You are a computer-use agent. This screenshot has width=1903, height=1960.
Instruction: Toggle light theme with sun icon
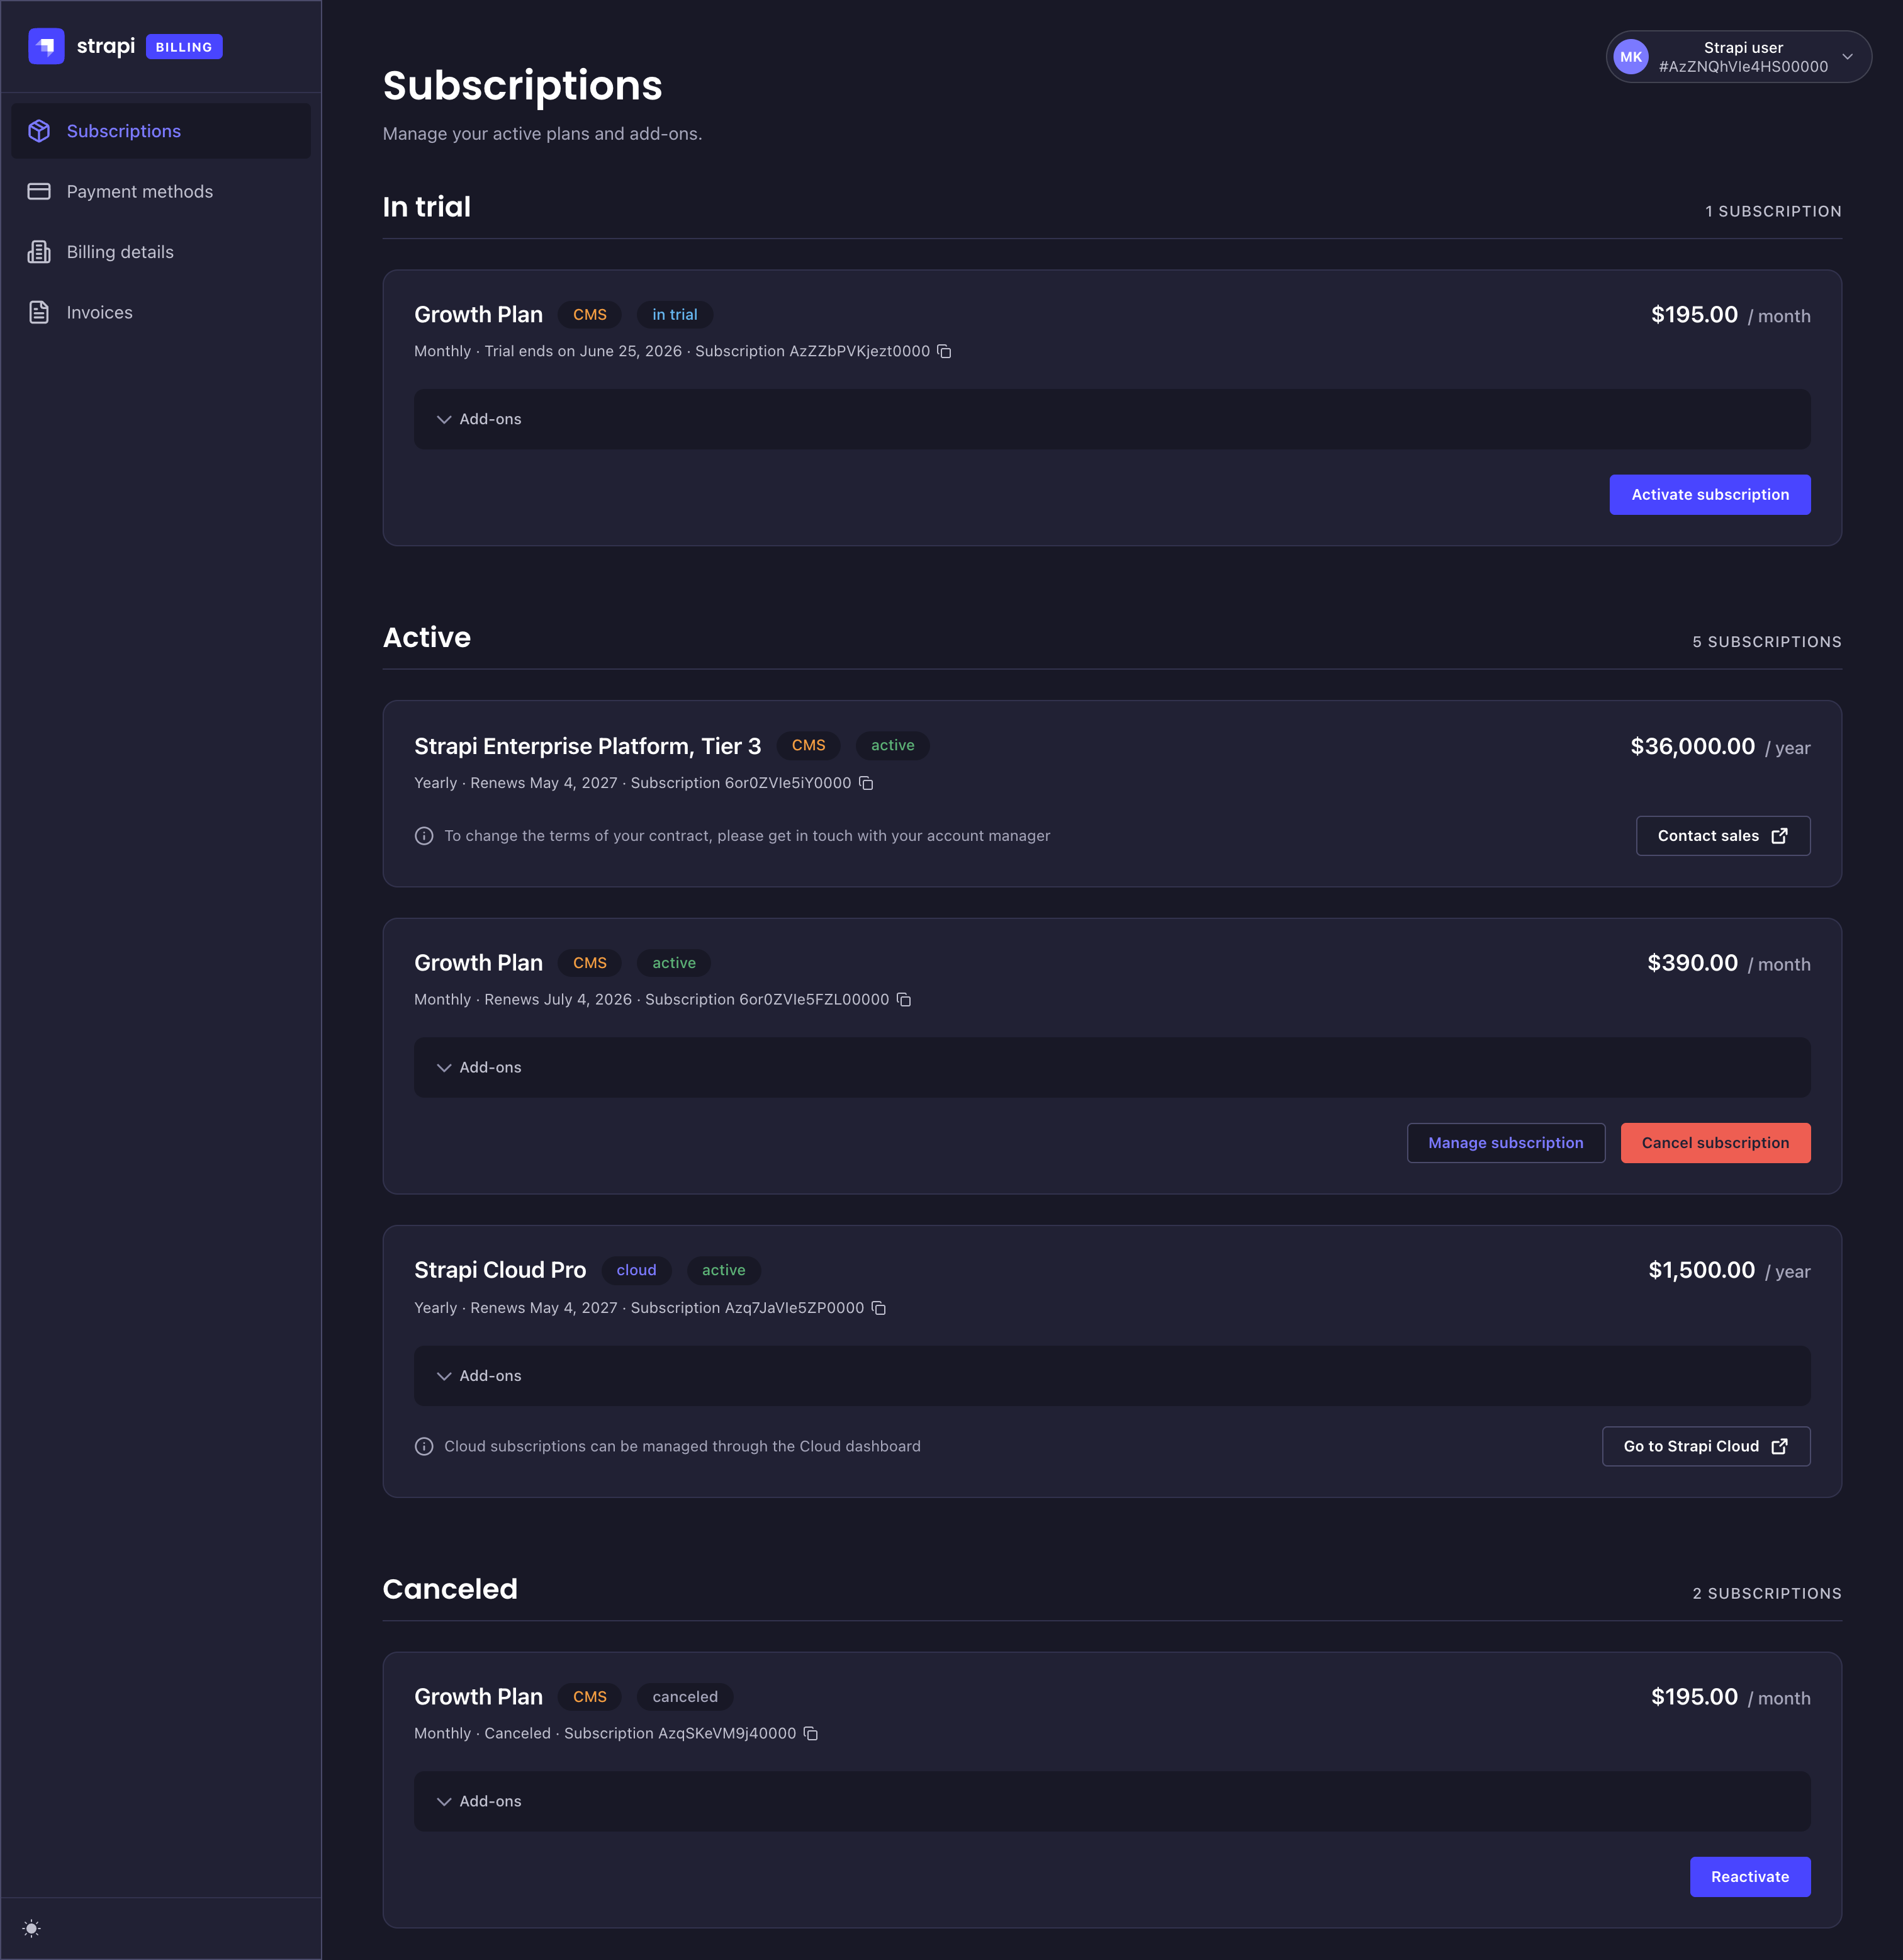click(32, 1928)
